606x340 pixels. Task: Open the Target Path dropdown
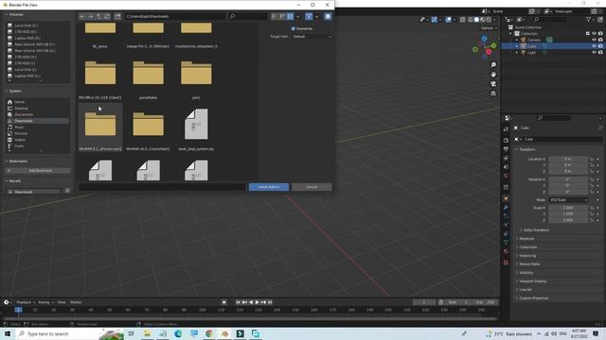[x=312, y=37]
